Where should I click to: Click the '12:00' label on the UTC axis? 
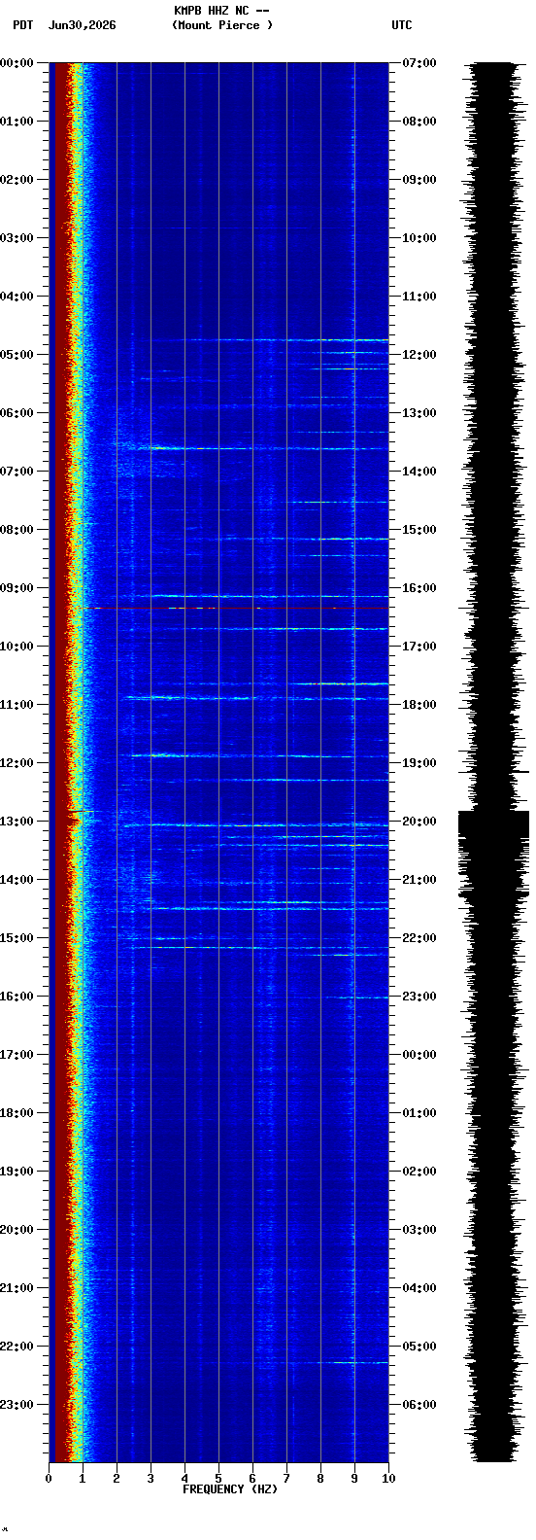tap(419, 355)
